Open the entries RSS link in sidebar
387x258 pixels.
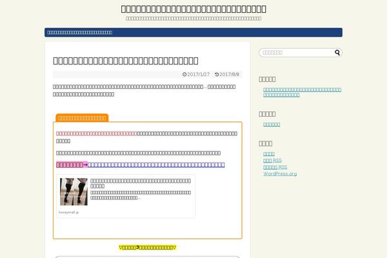pos(272,161)
